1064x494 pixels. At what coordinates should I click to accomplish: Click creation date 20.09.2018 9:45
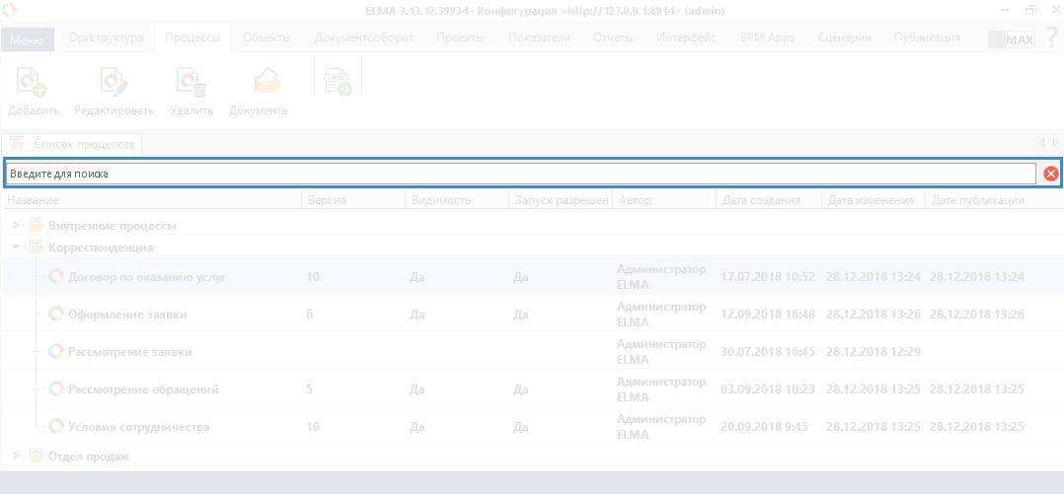[x=765, y=427]
